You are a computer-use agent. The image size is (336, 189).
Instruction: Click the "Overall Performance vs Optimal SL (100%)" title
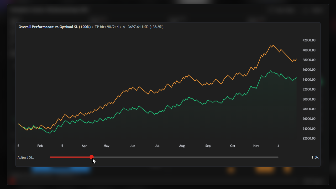pyautogui.click(x=55, y=27)
